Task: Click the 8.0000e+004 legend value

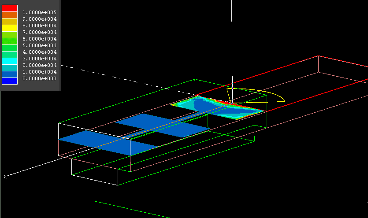Action: click(40, 26)
